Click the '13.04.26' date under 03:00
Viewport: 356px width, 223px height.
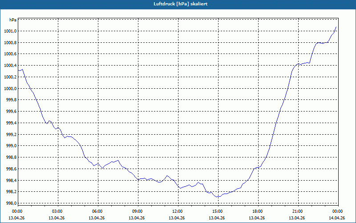pos(57,218)
